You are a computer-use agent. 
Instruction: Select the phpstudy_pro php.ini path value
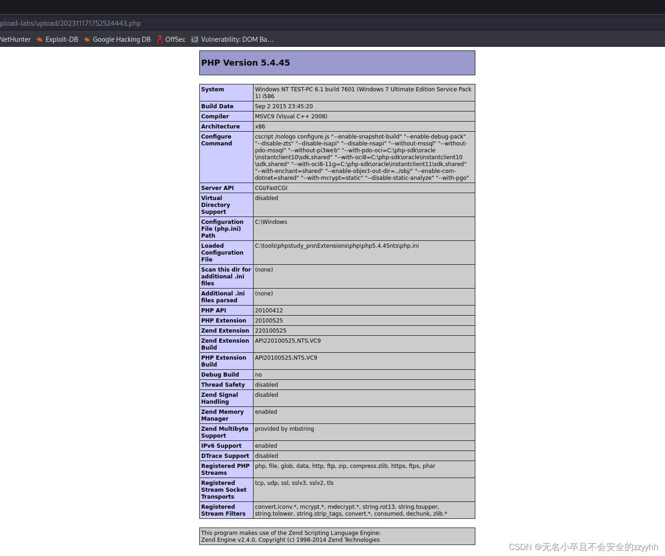[x=337, y=246]
